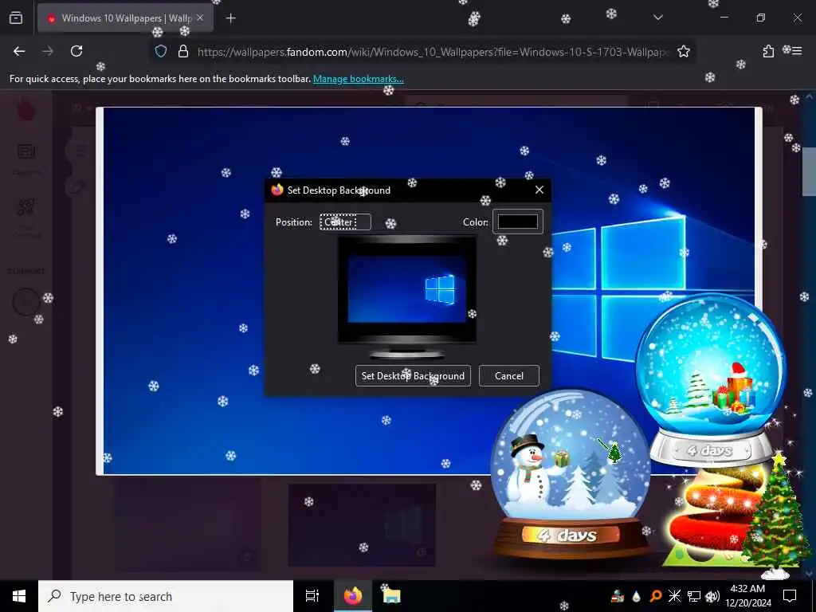The height and width of the screenshot is (612, 816).
Task: Open the Extensions panel
Action: (x=768, y=51)
